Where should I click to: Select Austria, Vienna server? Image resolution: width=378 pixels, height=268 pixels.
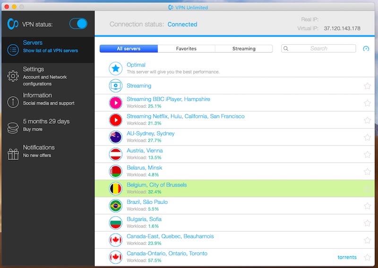pos(234,154)
